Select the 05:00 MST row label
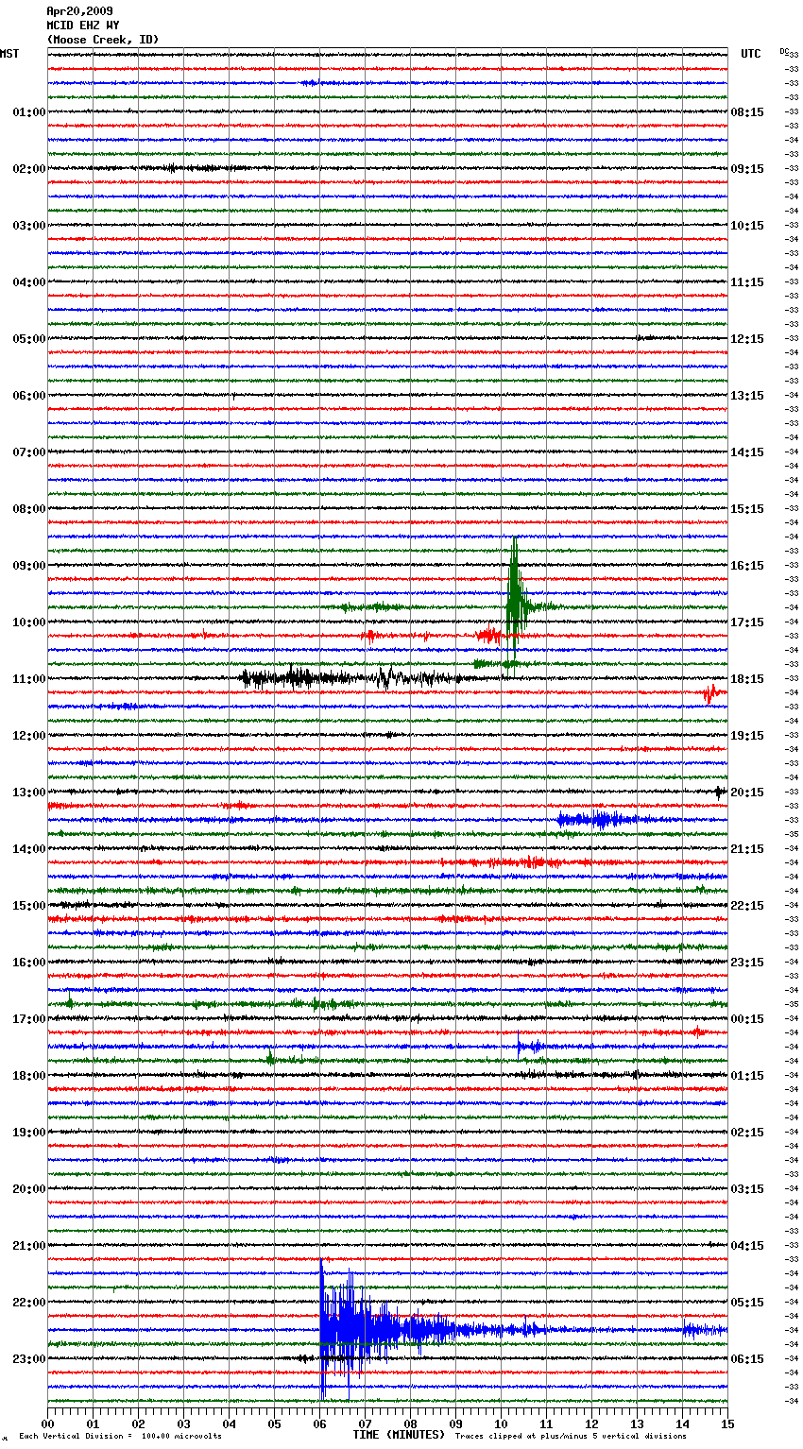The height and width of the screenshot is (1449, 803). [29, 339]
